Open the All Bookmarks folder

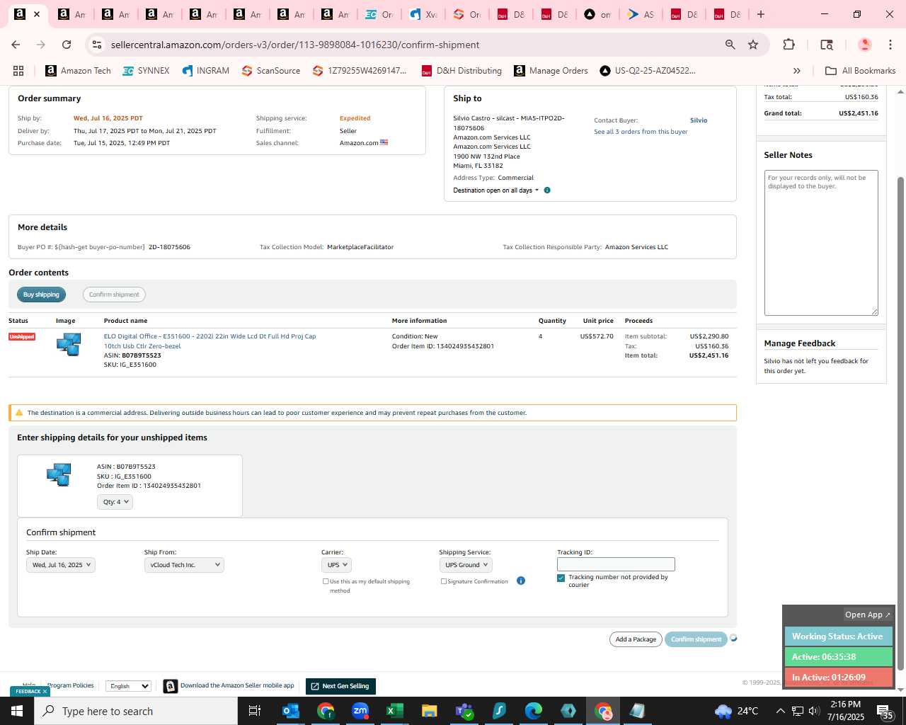pos(861,71)
